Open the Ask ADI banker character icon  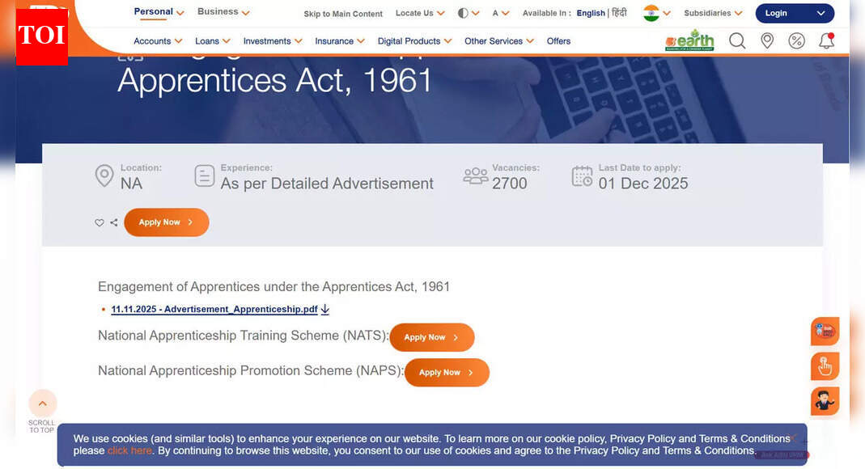click(825, 400)
